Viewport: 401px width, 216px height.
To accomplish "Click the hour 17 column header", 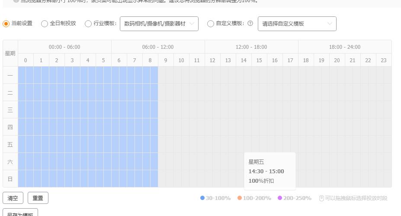I will pos(290,60).
